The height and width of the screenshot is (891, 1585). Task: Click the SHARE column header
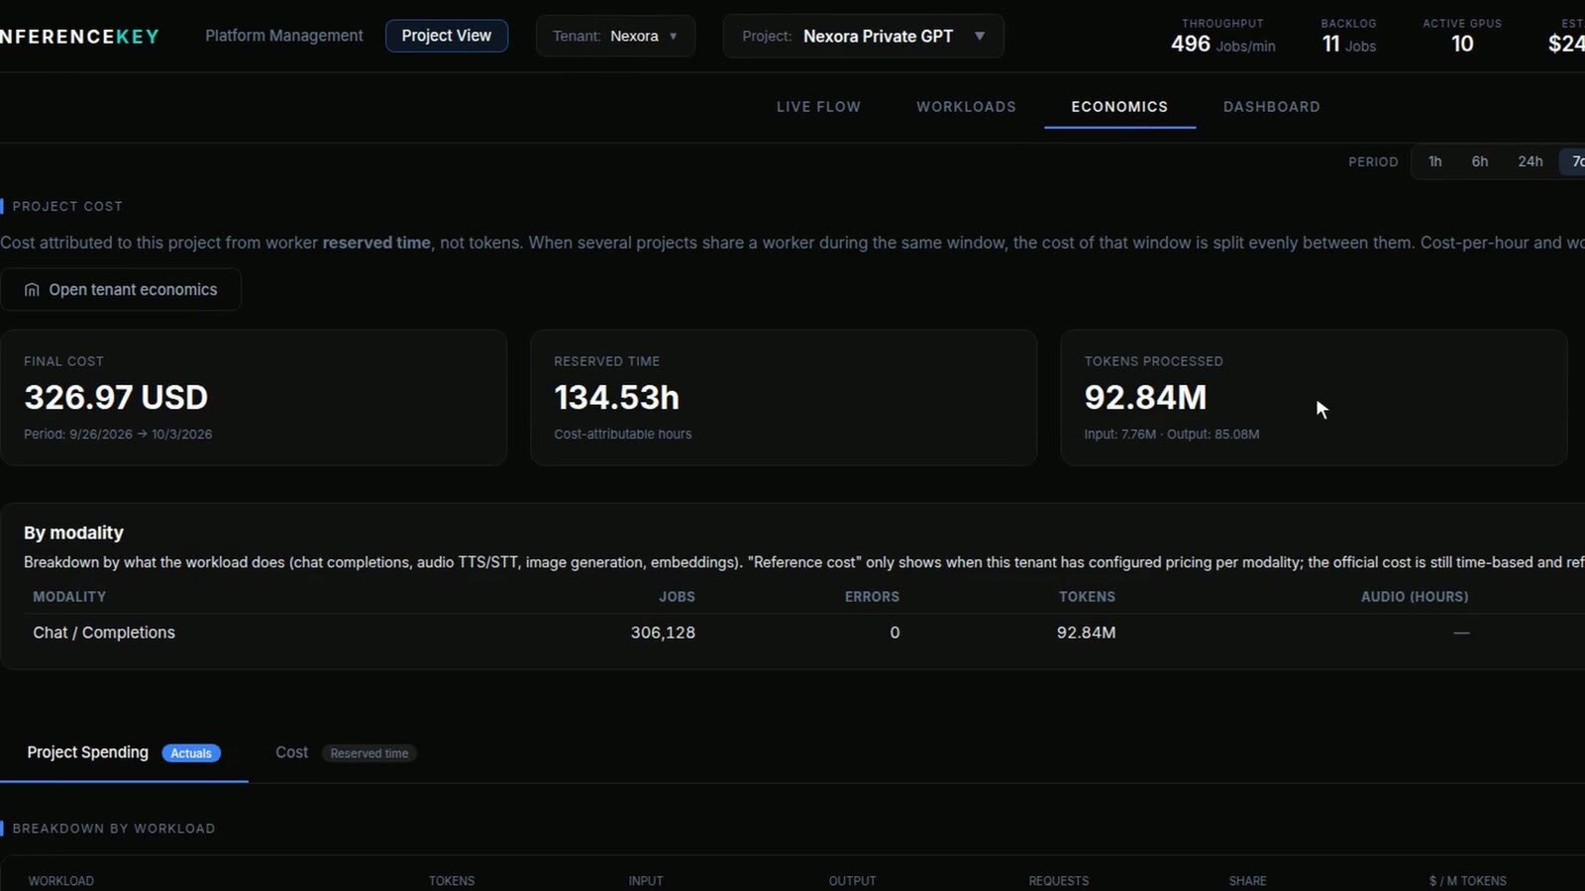coord(1247,881)
